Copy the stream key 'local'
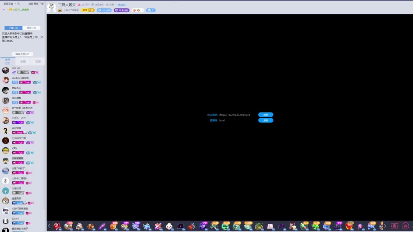Viewport: 413px width, 232px height. pyautogui.click(x=266, y=121)
